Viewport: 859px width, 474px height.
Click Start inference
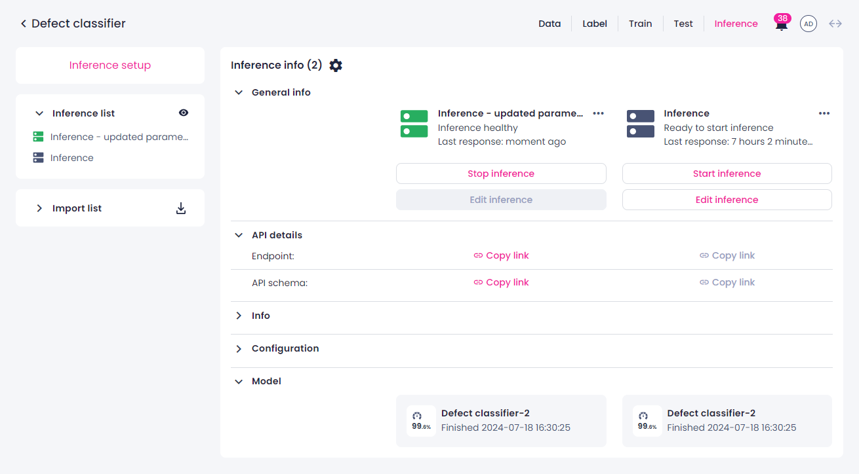[x=727, y=173]
